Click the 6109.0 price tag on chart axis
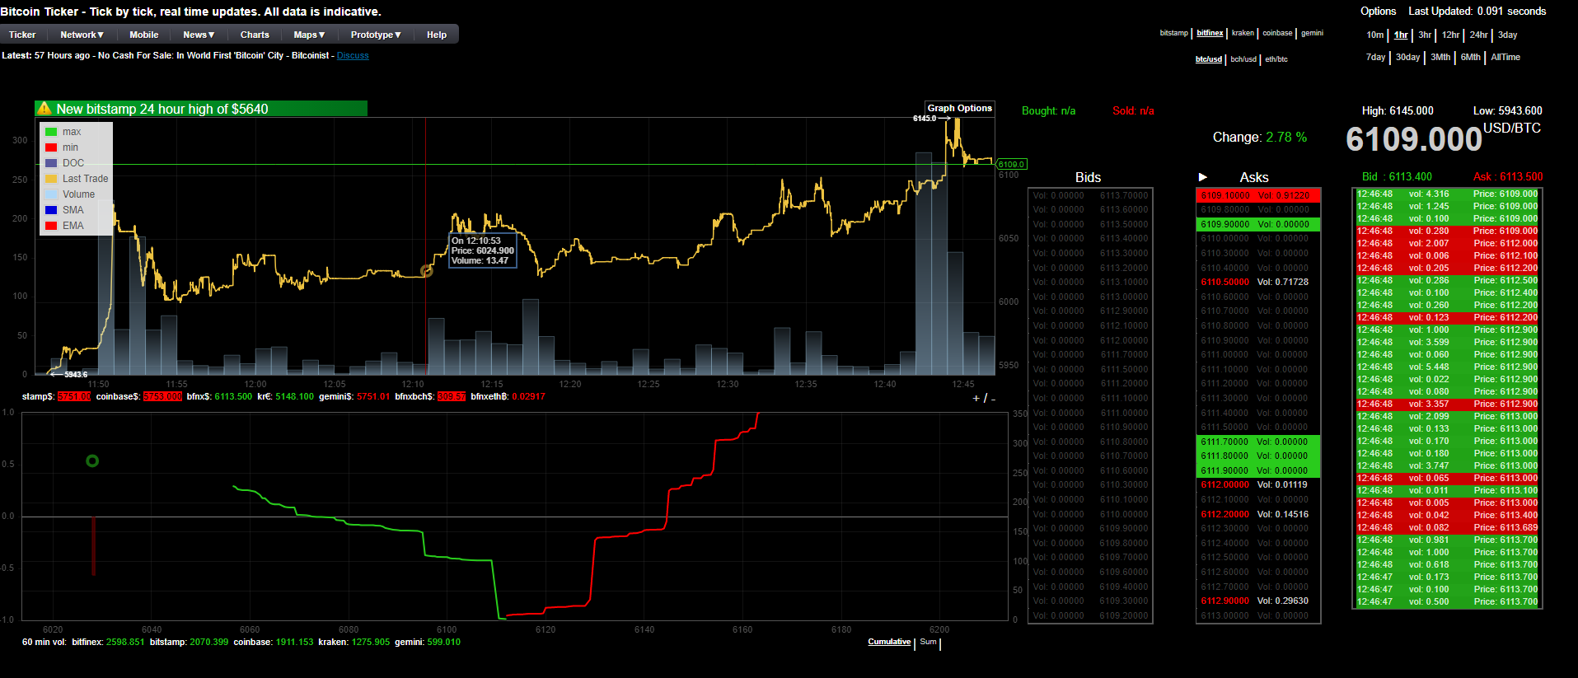Screen dimensions: 1578x678 pyautogui.click(x=1011, y=164)
